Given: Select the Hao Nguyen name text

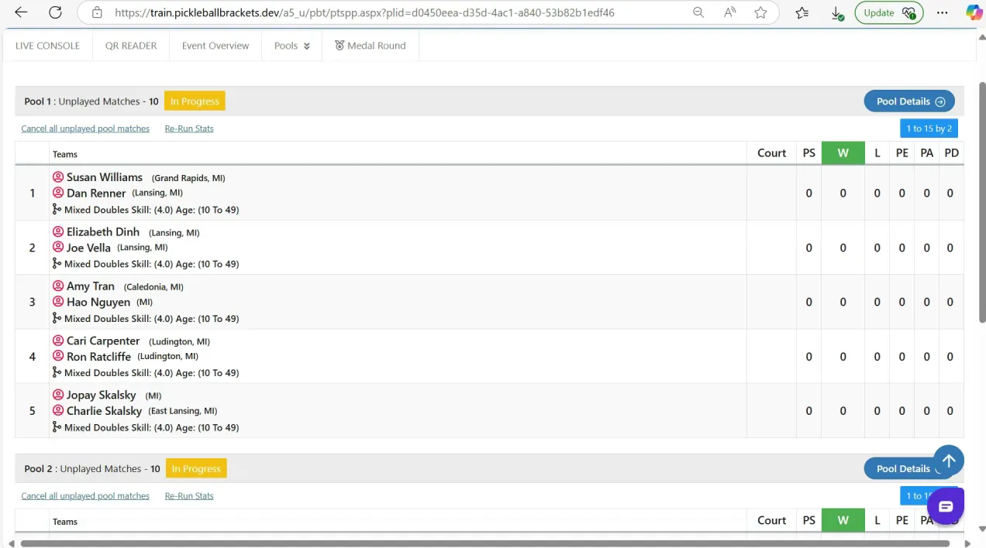Looking at the screenshot, I should coord(98,302).
